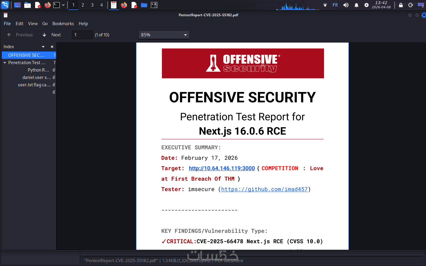Click the OFFENSIVE SECURITY heading text
Image resolution: width=426 pixels, height=266 pixels.
243,97
